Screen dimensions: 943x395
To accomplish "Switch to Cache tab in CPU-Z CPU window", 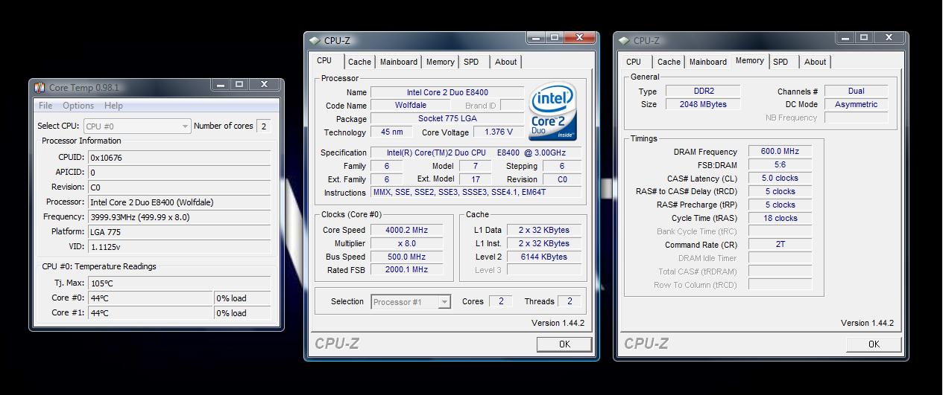I will [359, 62].
